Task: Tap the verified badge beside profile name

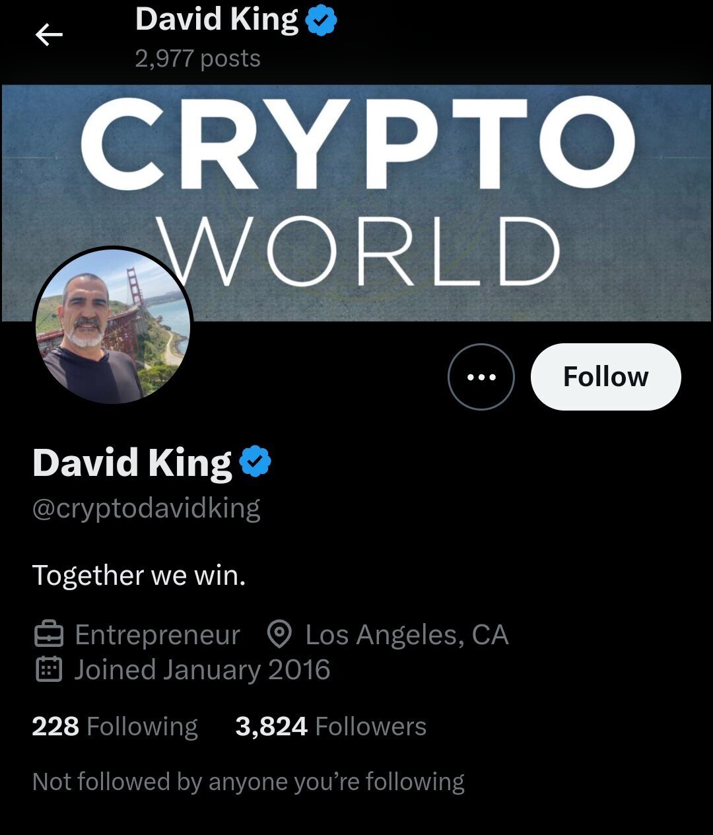Action: [x=255, y=461]
